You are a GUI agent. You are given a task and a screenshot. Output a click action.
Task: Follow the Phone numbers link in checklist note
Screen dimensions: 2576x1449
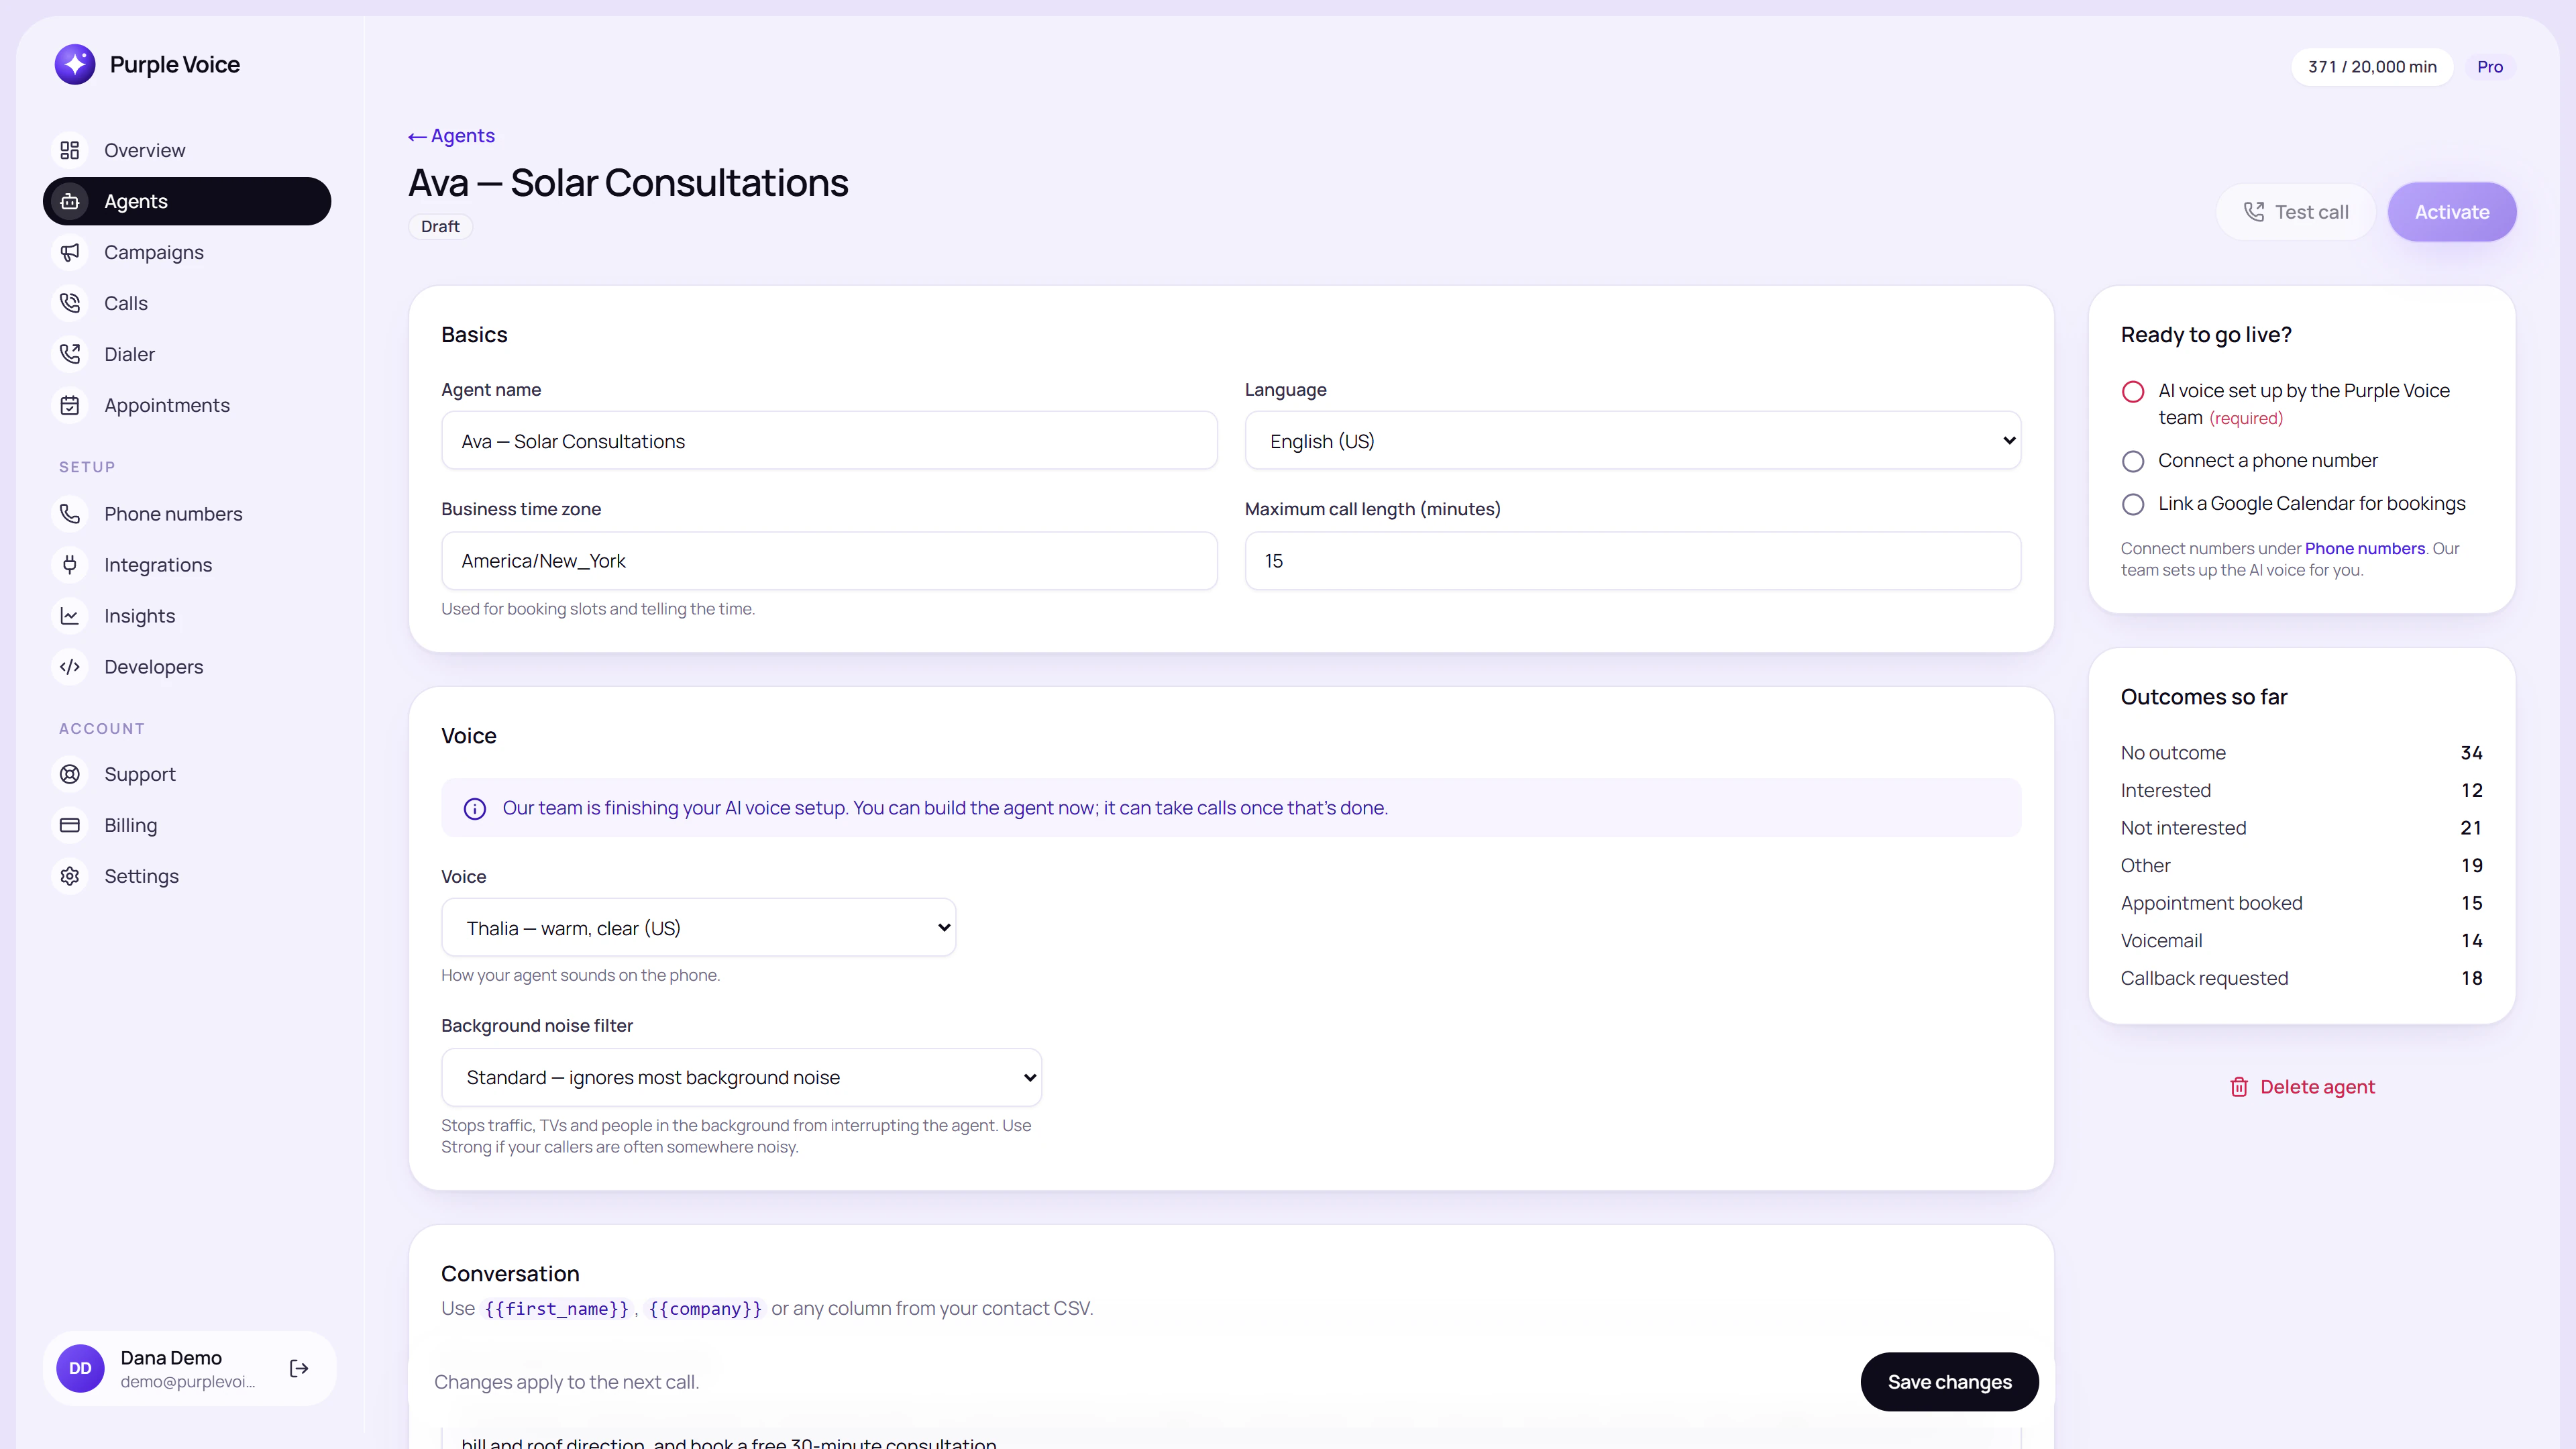point(2364,548)
